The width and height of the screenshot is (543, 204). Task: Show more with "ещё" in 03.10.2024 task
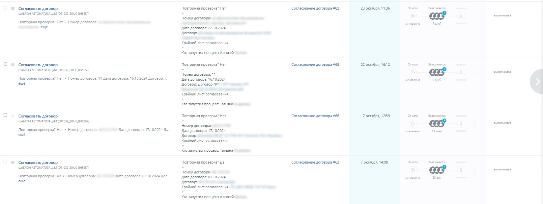(x=22, y=181)
